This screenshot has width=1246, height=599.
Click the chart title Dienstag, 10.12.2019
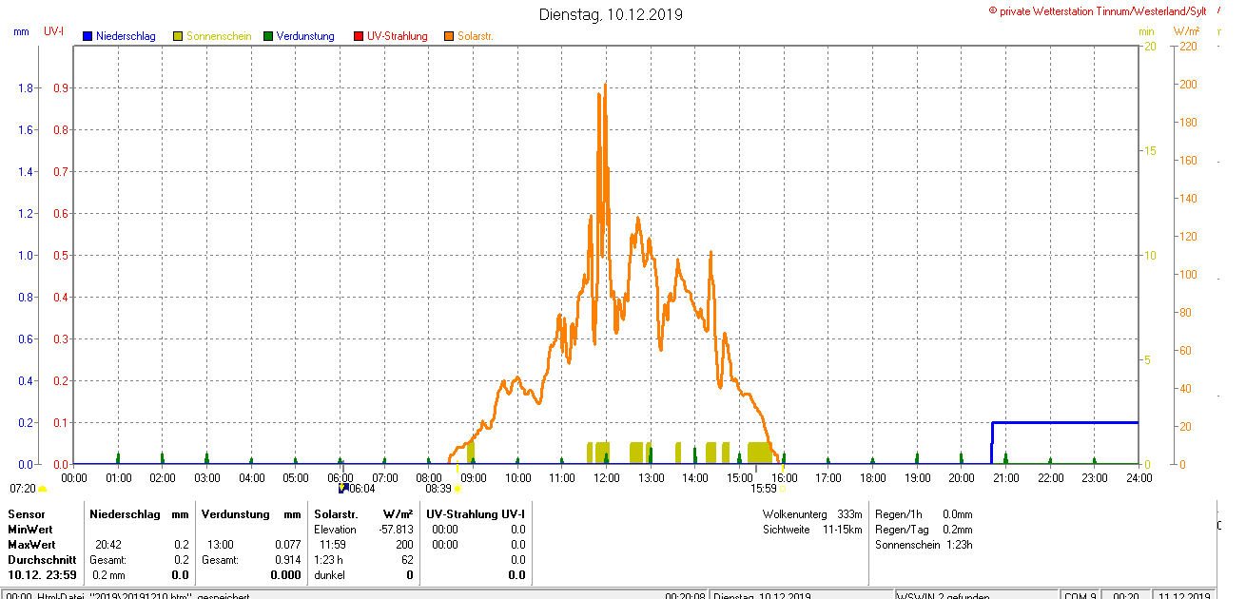[611, 14]
